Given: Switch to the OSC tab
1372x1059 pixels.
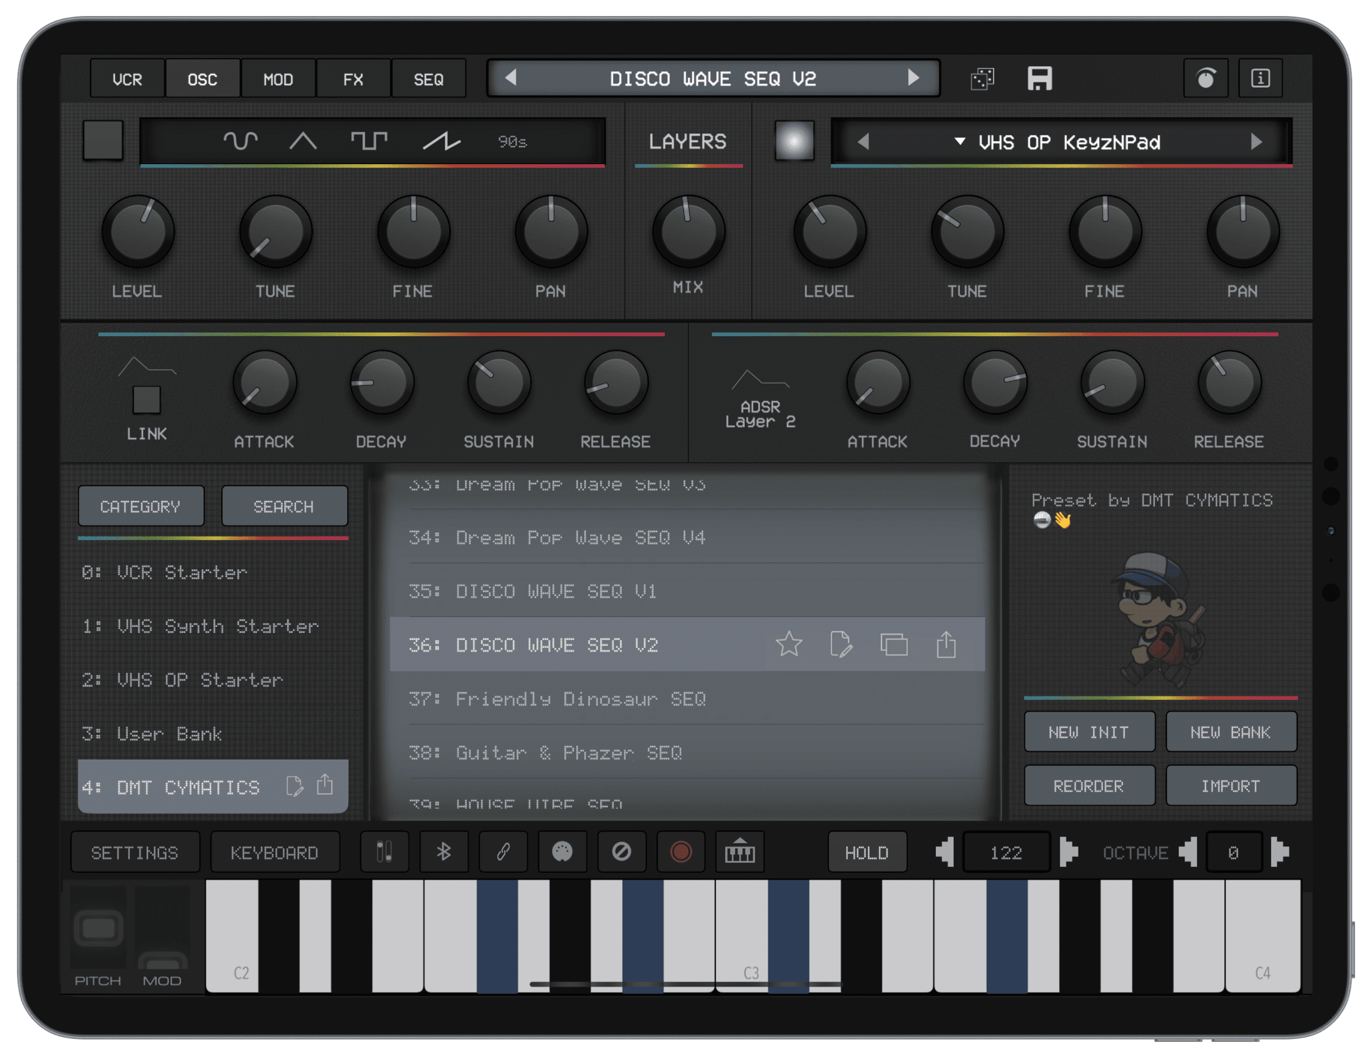Looking at the screenshot, I should [x=202, y=79].
